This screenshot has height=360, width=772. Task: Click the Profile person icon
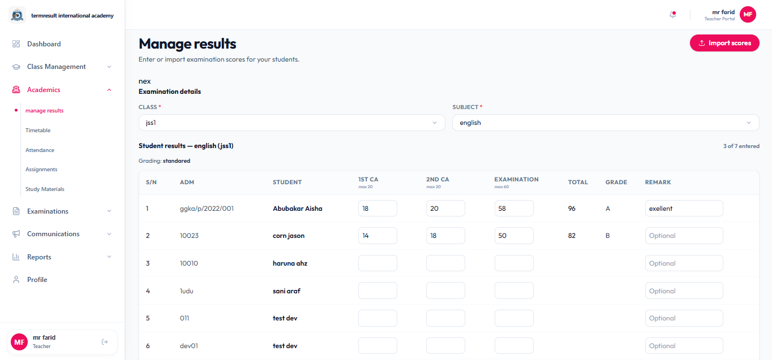tap(16, 280)
